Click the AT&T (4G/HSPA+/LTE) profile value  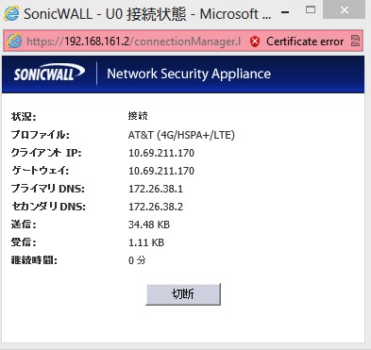coord(181,135)
